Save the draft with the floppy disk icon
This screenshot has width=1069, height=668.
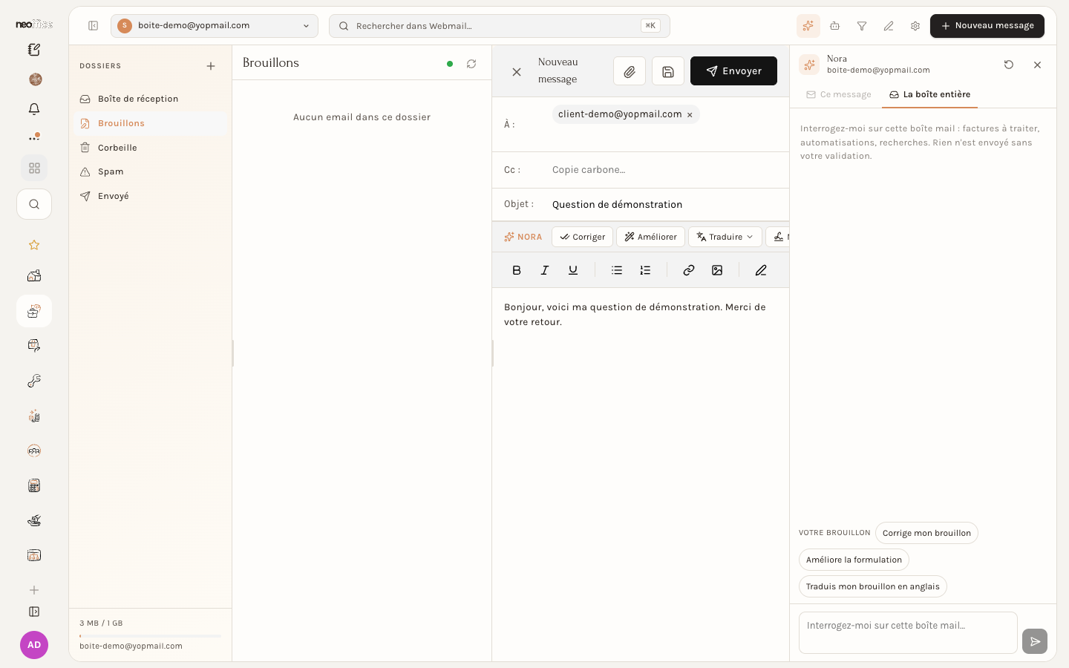tap(668, 71)
